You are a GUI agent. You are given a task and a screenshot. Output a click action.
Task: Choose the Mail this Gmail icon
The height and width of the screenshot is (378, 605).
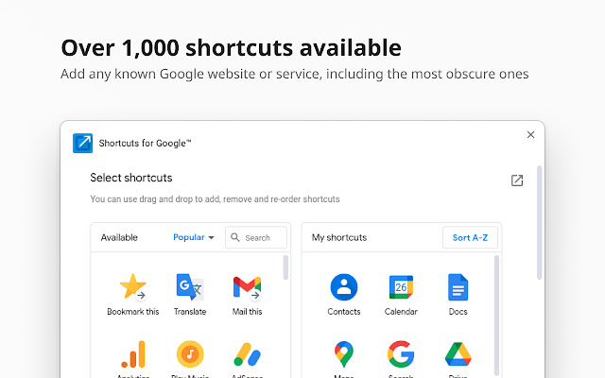(247, 286)
